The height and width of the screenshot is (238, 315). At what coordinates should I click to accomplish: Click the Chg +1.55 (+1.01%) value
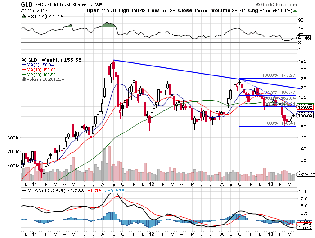(x=270, y=10)
